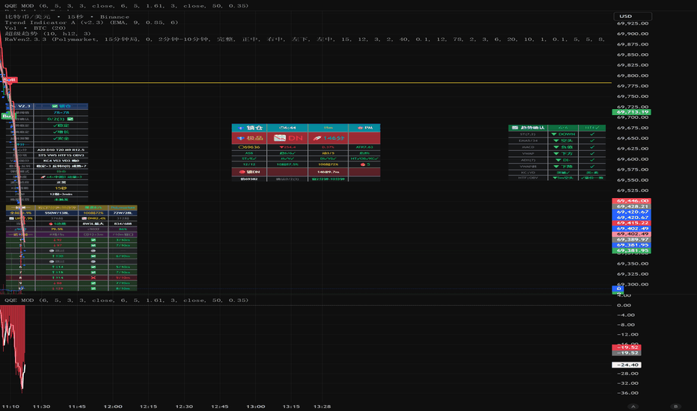Viewport: 697px width, 411px height.
Task: Click the 12:00 time axis label
Action: (113, 406)
